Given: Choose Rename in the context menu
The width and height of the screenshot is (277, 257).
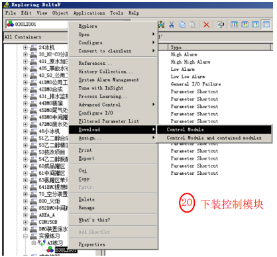Looking at the screenshot, I should coord(113,208).
